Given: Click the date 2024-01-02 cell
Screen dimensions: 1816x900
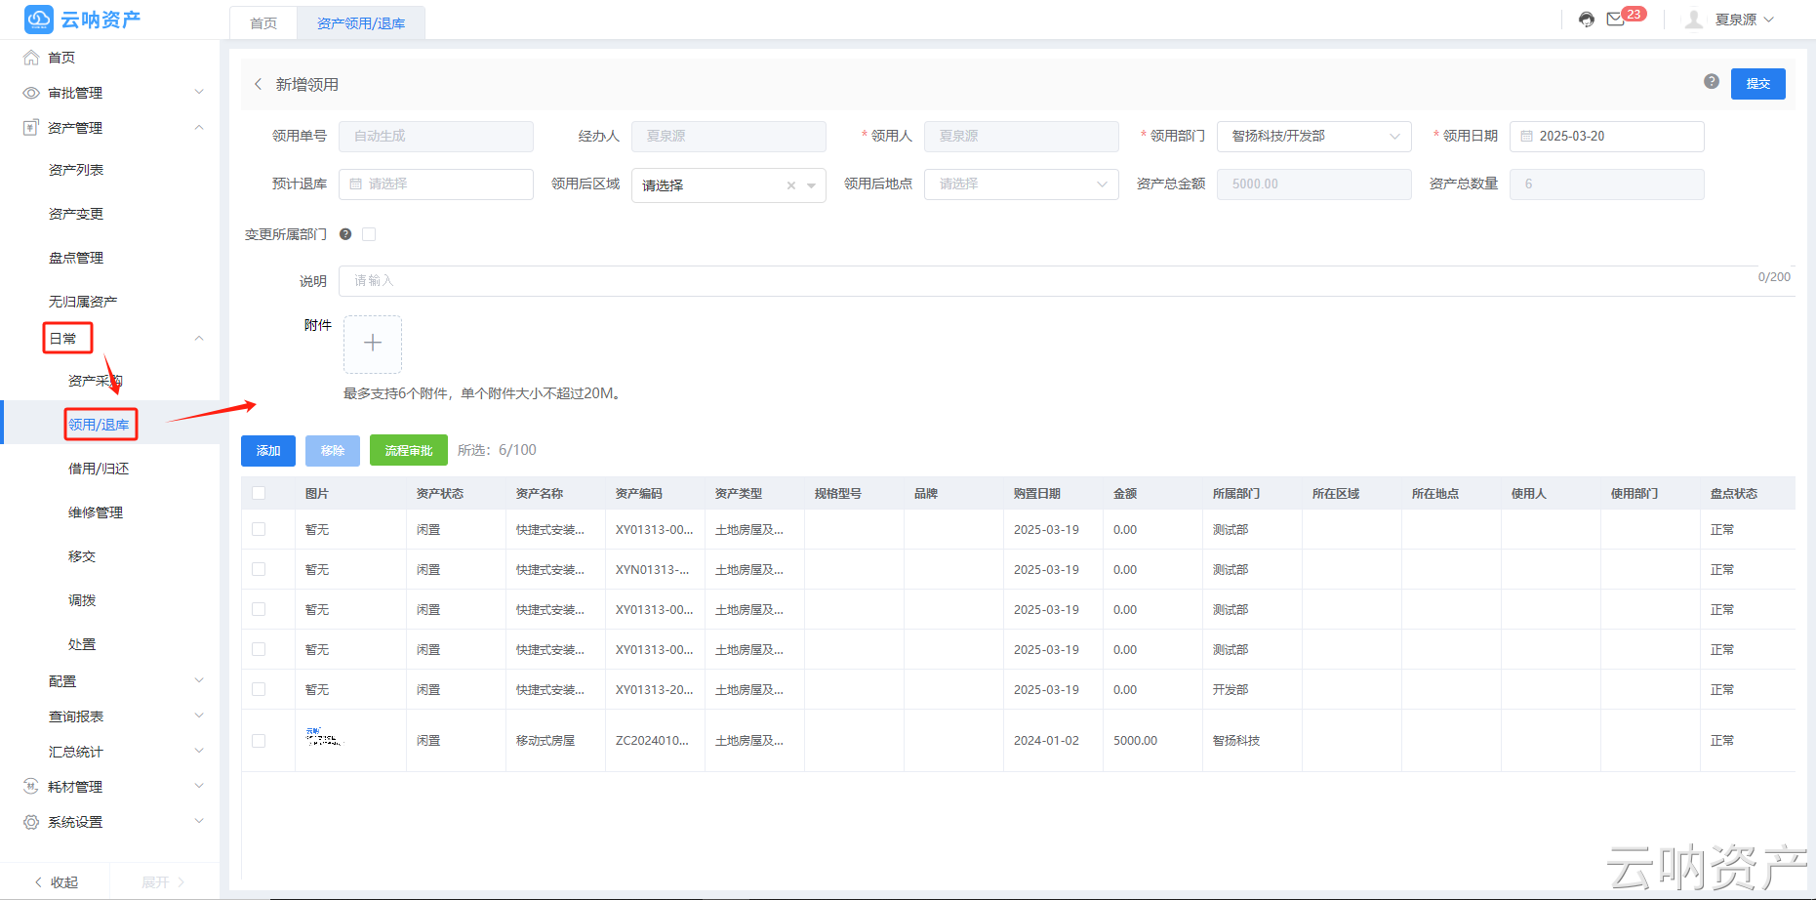Looking at the screenshot, I should (x=1046, y=741).
